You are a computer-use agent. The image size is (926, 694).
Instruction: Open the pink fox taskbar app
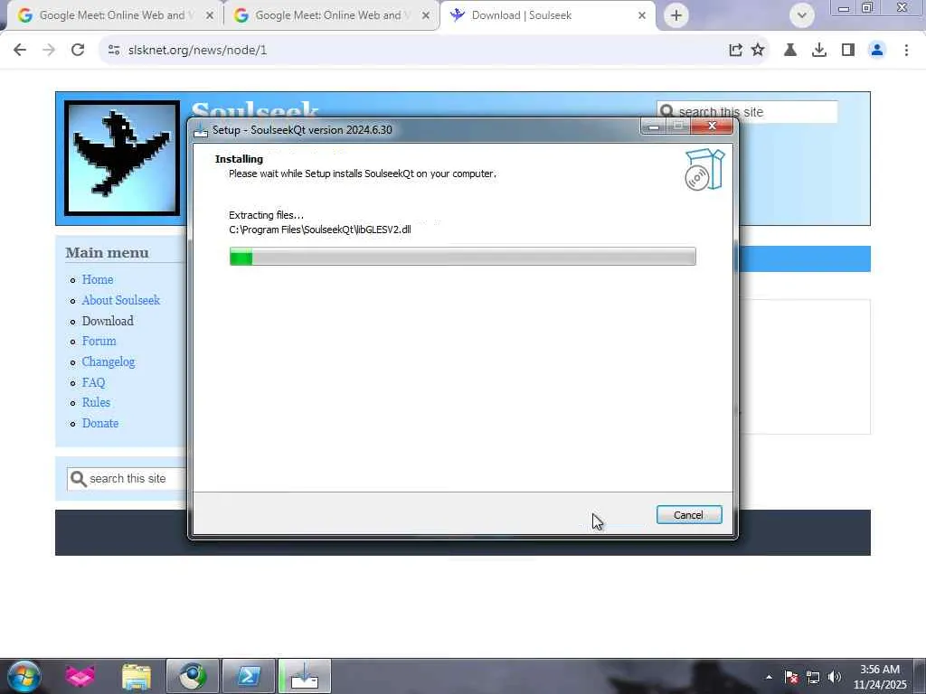pos(80,676)
